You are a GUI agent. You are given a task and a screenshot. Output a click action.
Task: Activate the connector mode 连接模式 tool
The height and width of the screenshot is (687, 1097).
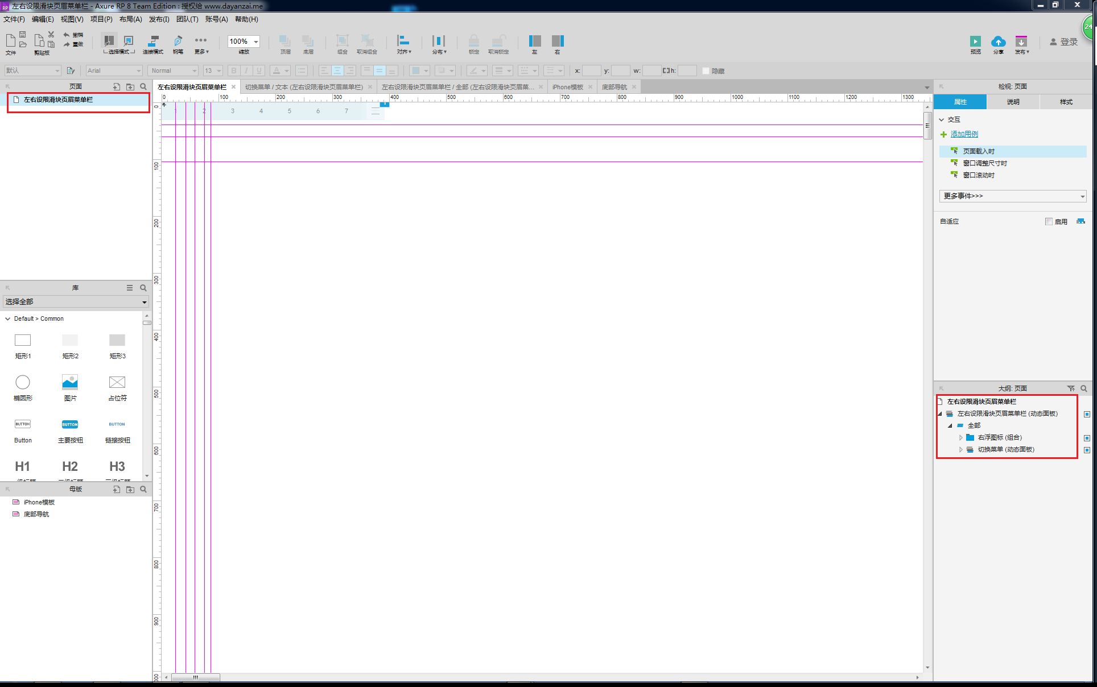click(153, 41)
